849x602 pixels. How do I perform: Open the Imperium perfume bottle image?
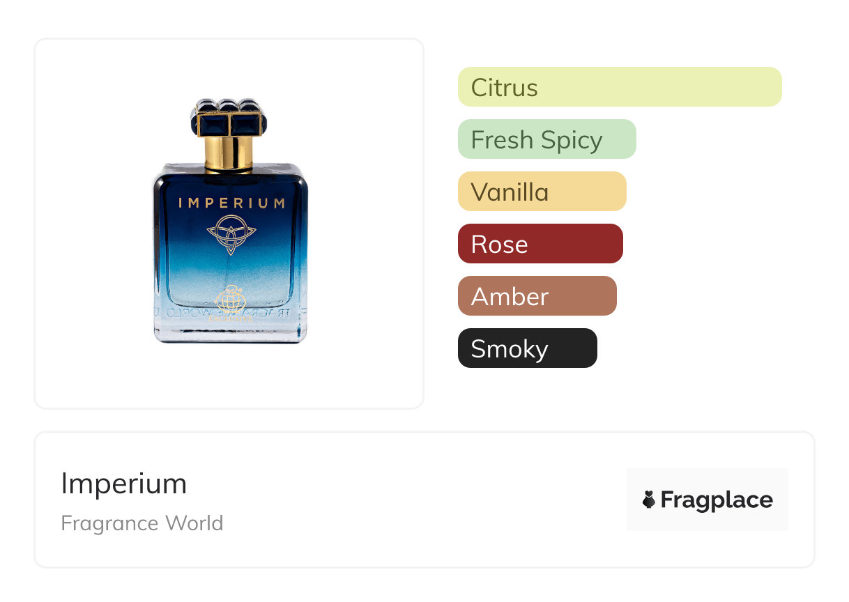coord(230,222)
